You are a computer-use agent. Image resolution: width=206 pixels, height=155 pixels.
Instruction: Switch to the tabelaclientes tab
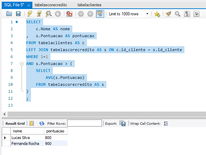[89, 5]
